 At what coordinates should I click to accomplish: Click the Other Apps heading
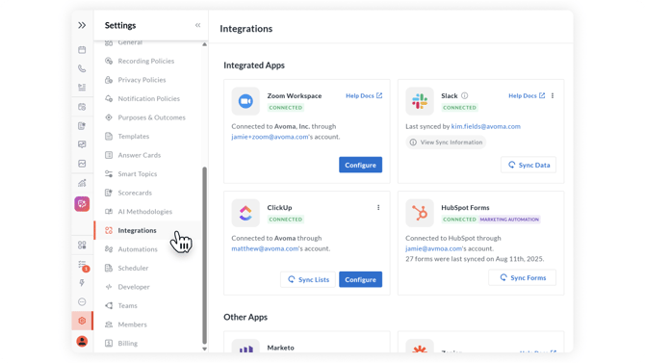(245, 318)
